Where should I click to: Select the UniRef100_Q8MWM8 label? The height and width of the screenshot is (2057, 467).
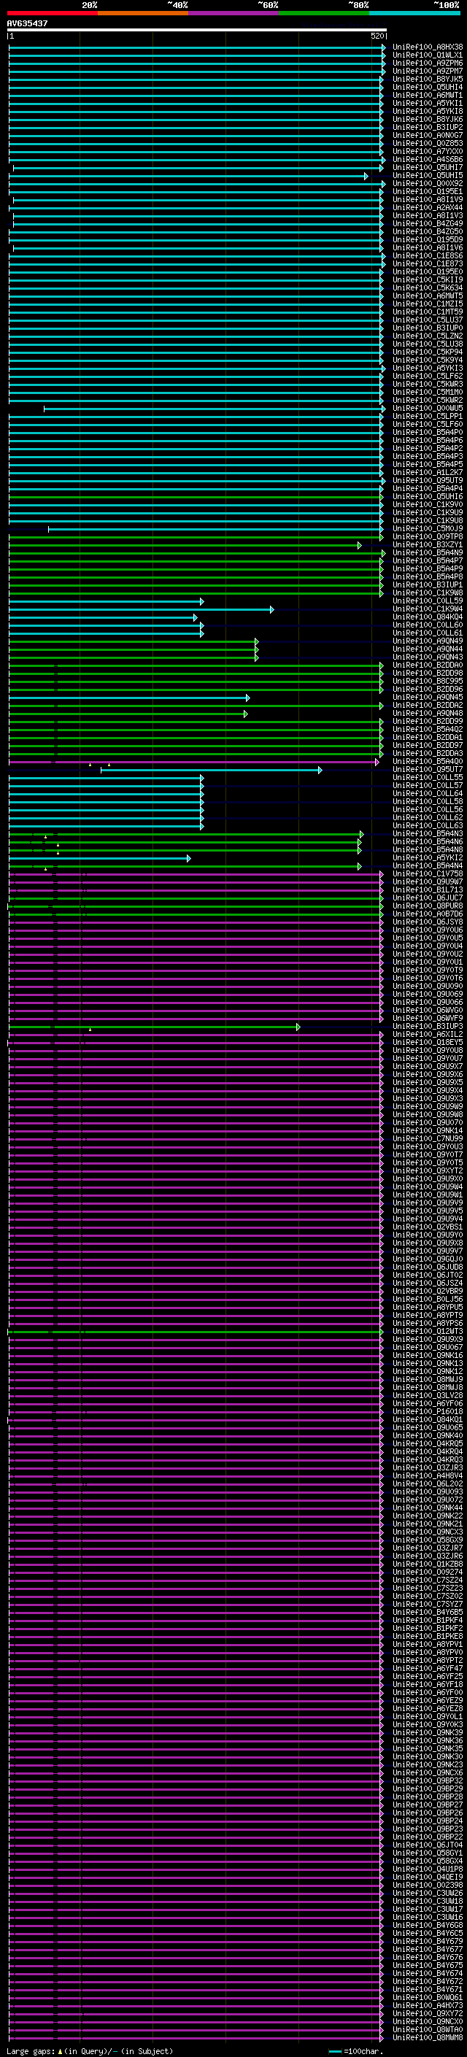pyautogui.click(x=427, y=2037)
